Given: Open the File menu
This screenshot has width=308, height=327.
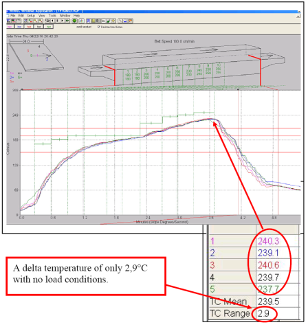Looking at the screenshot, I should tap(13, 16).
